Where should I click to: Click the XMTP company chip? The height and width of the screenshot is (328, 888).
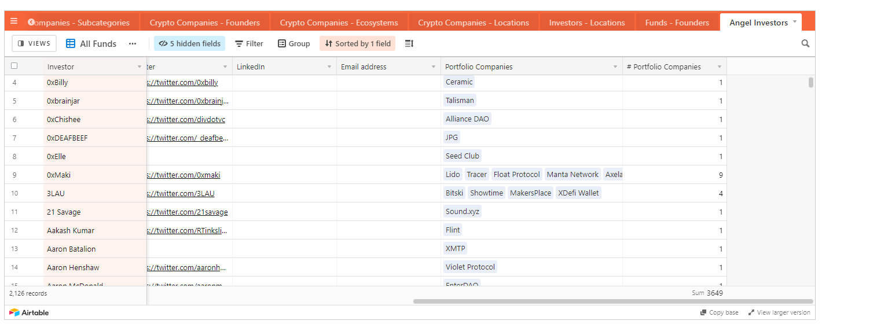click(455, 249)
